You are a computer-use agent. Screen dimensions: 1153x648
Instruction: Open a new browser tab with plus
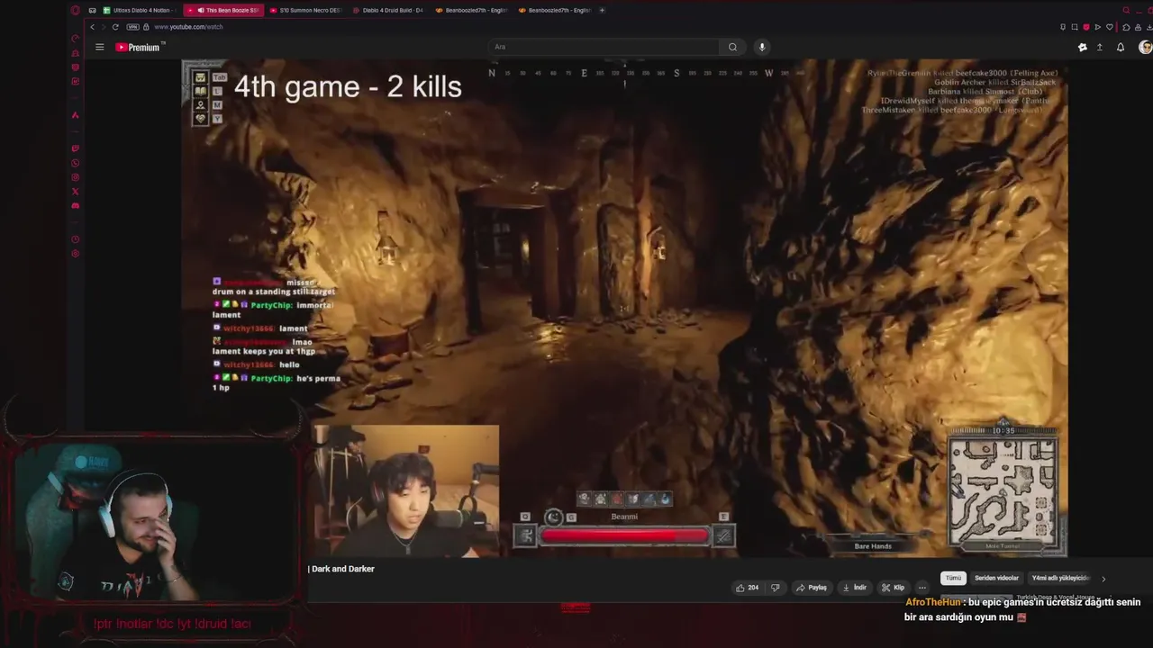pyautogui.click(x=603, y=10)
